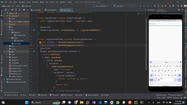The width and height of the screenshot is (187, 105).
Task: Click the editor tabs more options kebab
Action: click(x=145, y=10)
